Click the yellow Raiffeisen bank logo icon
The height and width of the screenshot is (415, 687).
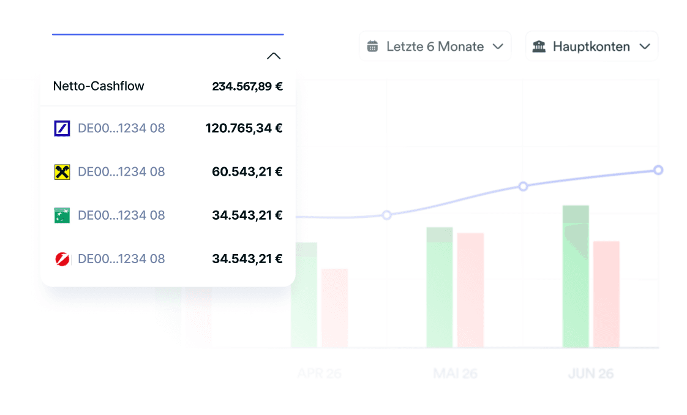(62, 172)
